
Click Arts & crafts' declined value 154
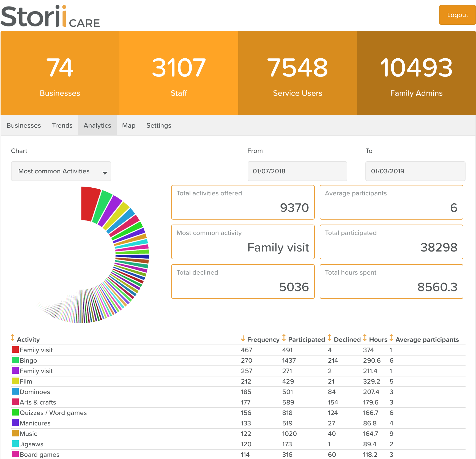click(333, 402)
